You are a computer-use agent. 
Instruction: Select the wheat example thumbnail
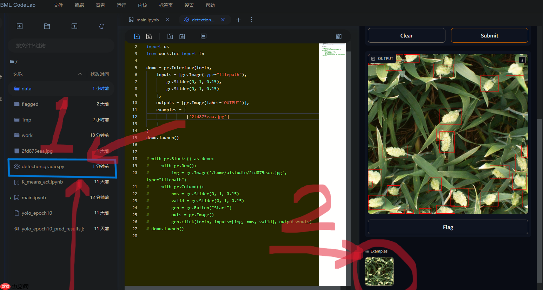click(x=379, y=271)
